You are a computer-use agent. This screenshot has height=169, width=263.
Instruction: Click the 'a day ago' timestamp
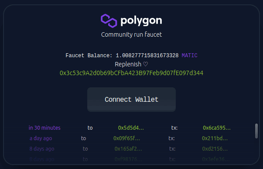[41, 138]
